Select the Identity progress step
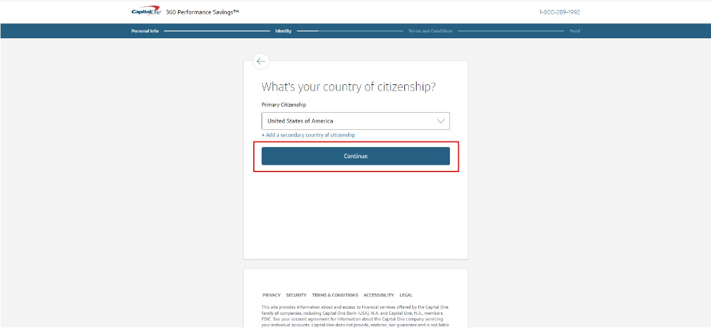 (283, 31)
